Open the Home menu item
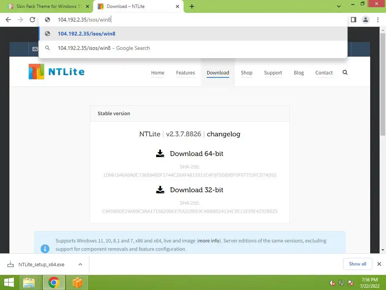The image size is (386, 290). (x=158, y=73)
